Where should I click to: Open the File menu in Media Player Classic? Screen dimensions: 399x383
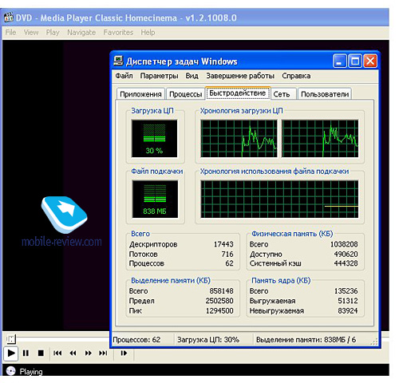[10, 33]
